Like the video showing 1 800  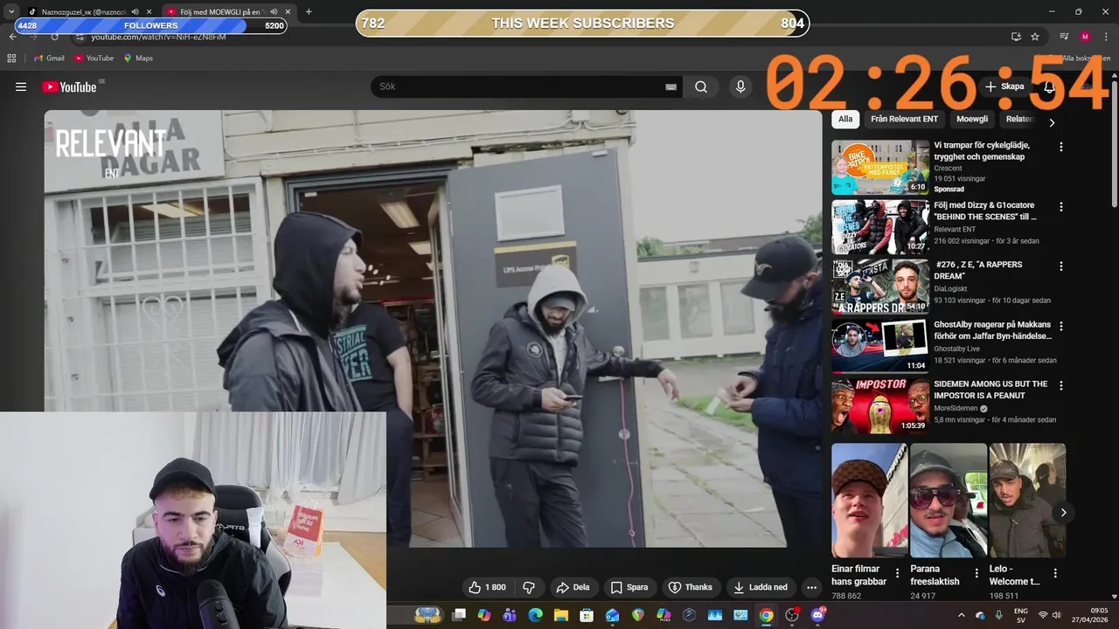pos(488,587)
